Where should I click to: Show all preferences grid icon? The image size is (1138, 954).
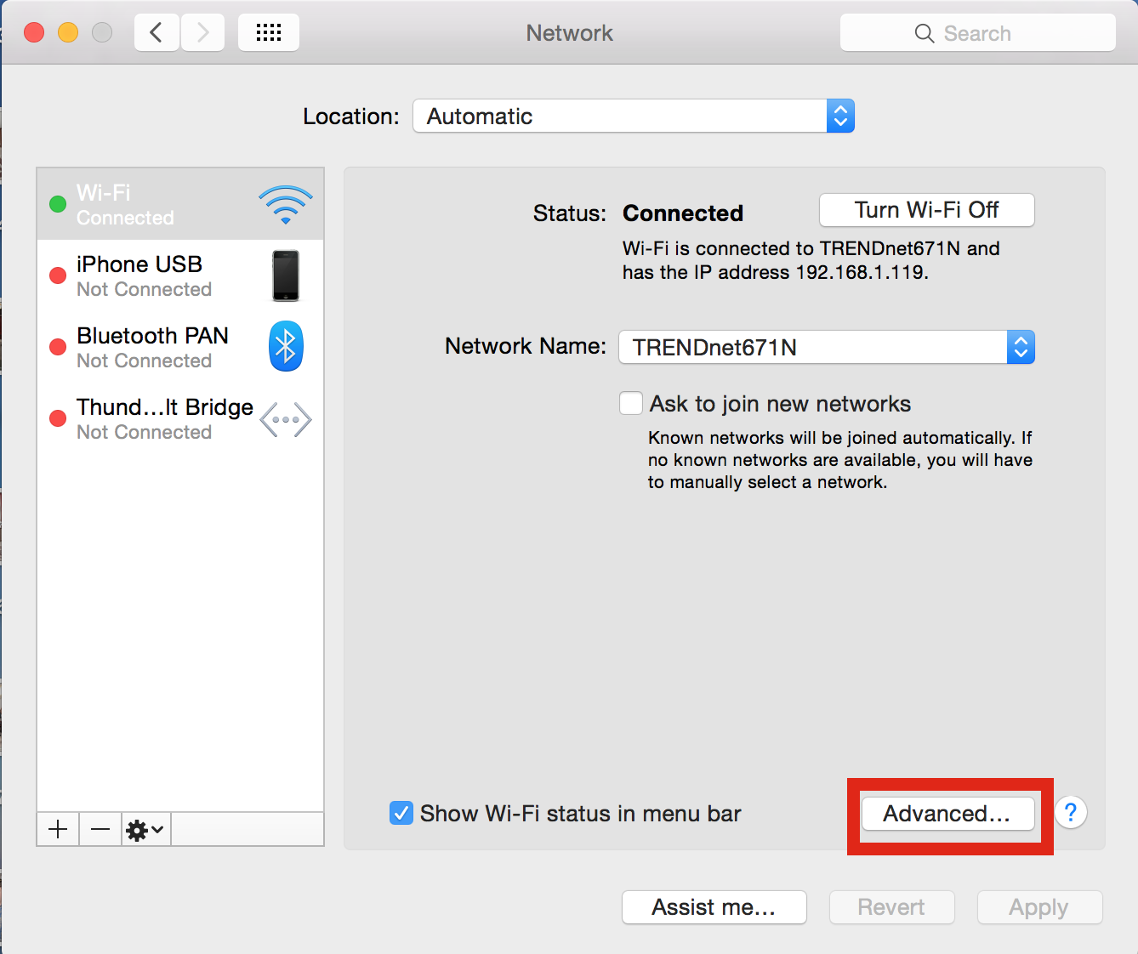[269, 33]
